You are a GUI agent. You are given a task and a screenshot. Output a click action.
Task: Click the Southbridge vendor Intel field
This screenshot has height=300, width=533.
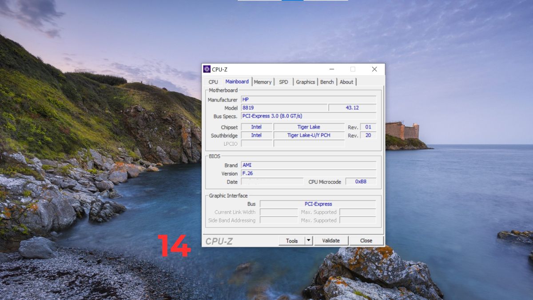(x=256, y=135)
